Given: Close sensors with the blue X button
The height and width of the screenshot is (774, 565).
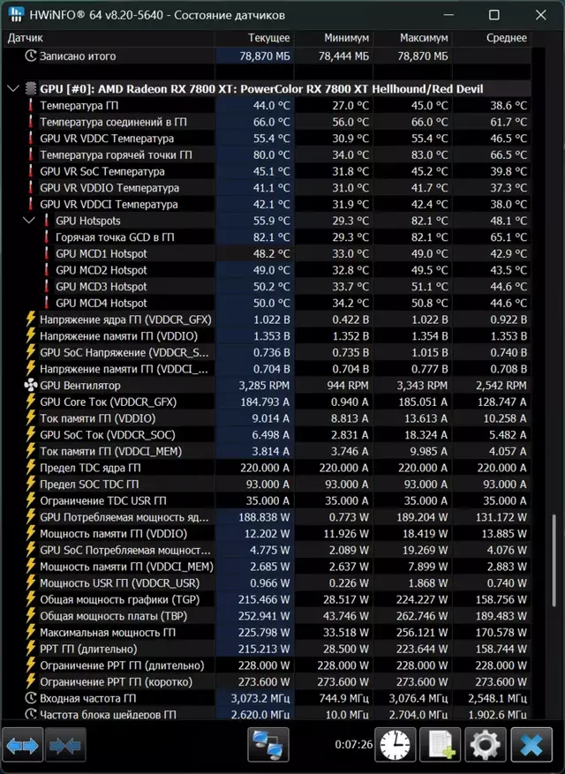Looking at the screenshot, I should coord(531,746).
